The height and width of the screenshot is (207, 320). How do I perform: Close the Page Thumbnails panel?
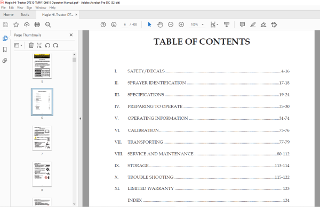pyautogui.click(x=71, y=35)
